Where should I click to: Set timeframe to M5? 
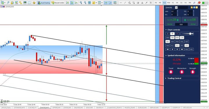coord(160,3)
